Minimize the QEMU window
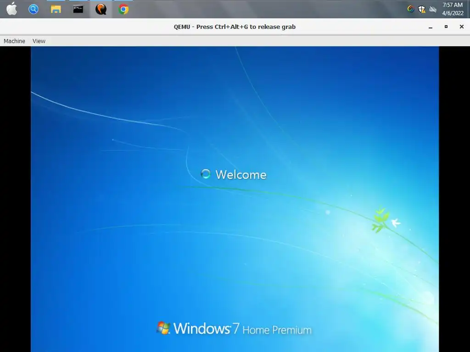Viewport: 470px width, 352px height. pos(431,27)
